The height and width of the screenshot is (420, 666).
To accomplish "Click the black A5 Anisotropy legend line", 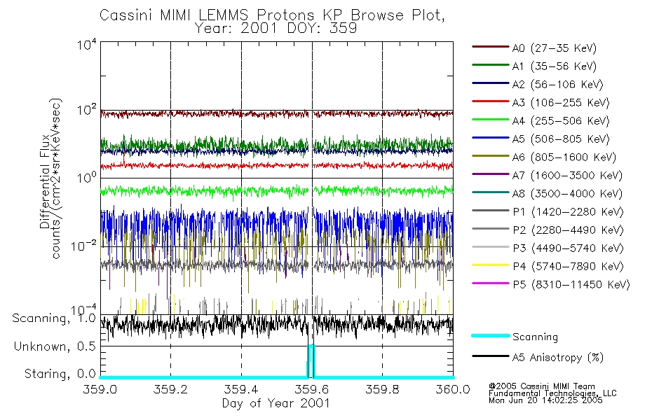I will pos(491,356).
